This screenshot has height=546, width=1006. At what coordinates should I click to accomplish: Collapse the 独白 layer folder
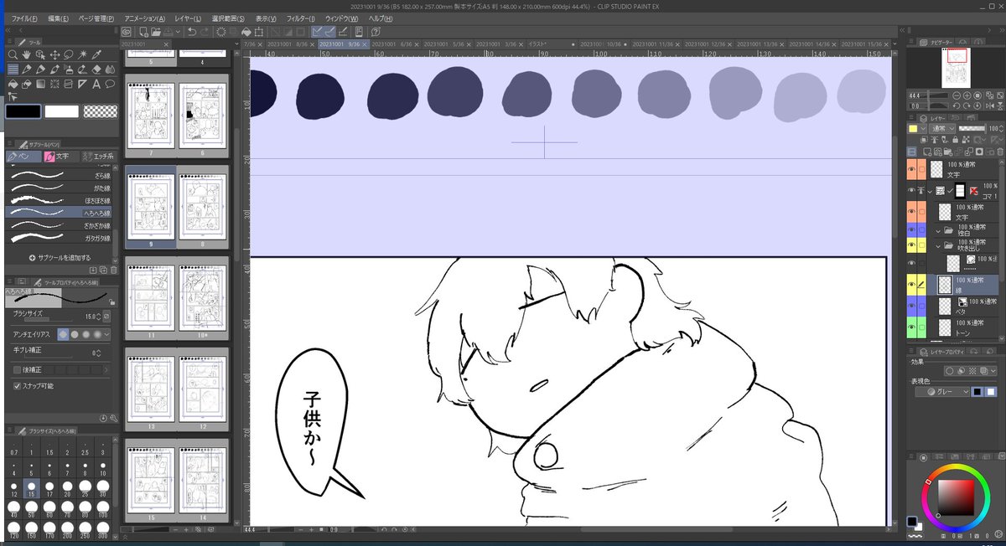point(938,231)
